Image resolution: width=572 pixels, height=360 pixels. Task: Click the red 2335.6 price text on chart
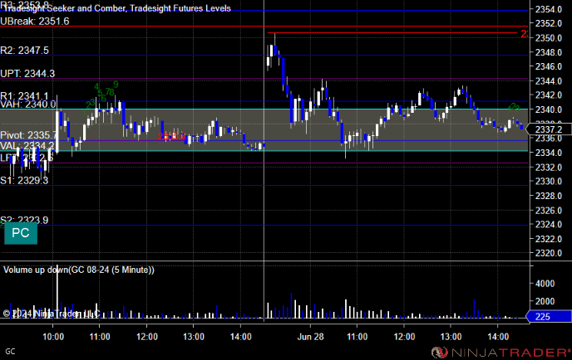coord(172,137)
